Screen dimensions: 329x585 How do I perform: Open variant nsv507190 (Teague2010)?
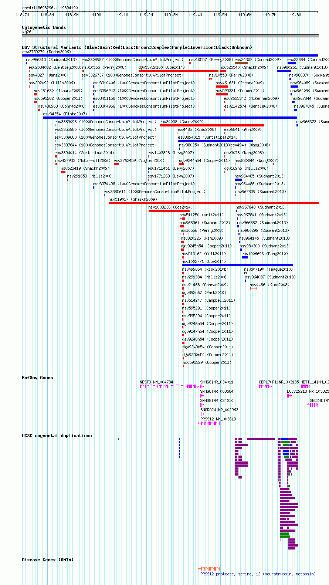tap(268, 269)
